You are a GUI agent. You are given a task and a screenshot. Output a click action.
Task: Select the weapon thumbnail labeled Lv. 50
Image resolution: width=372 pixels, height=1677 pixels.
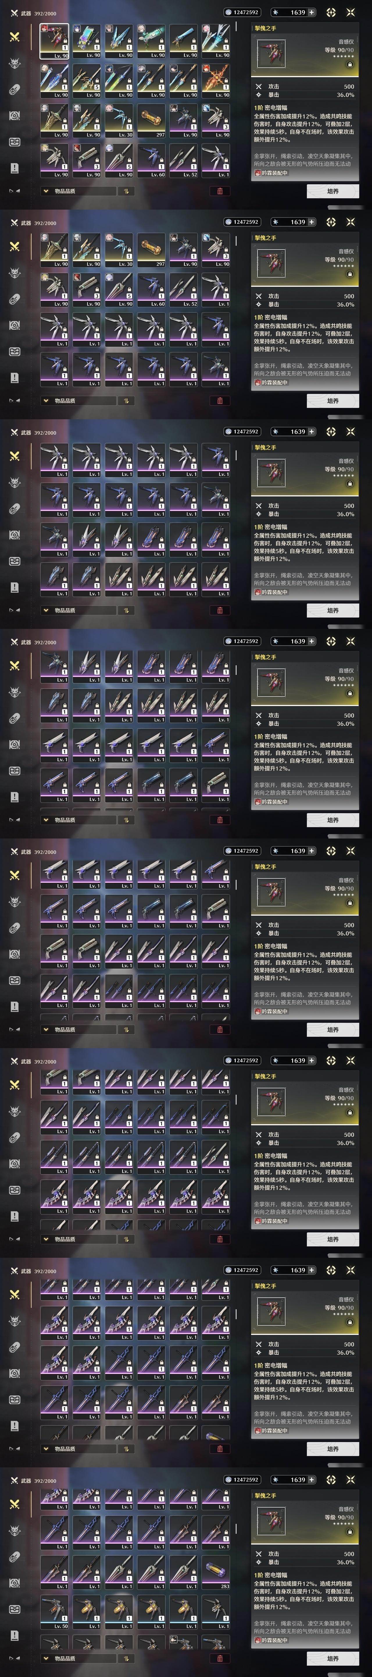tap(54, 1612)
